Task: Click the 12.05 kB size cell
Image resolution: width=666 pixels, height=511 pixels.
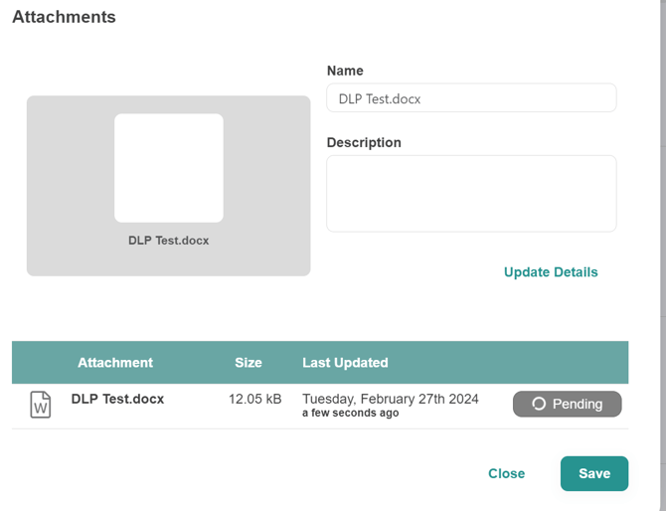Action: click(x=255, y=400)
